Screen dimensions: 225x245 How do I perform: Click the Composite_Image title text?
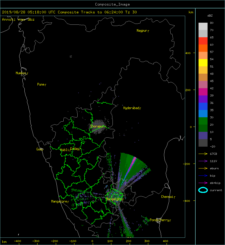click(112, 4)
